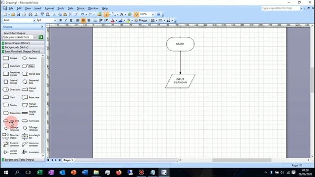
Task: Close the Shapes panel
Action: [42, 27]
